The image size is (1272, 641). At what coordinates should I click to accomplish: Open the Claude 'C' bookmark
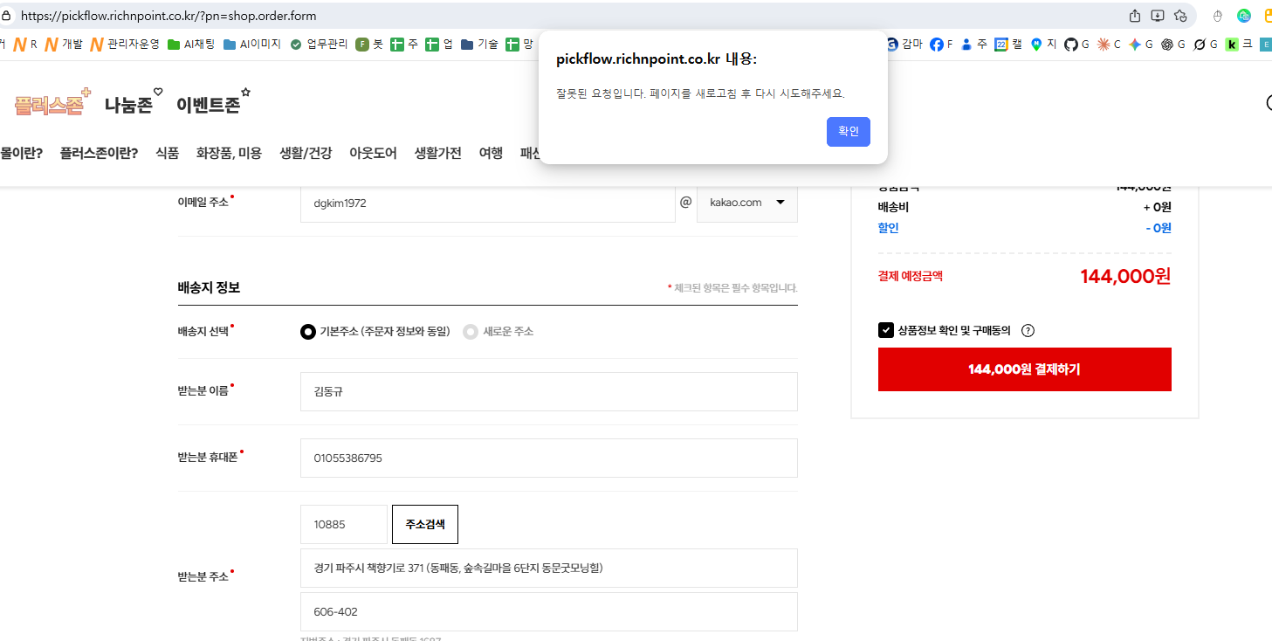(1110, 44)
